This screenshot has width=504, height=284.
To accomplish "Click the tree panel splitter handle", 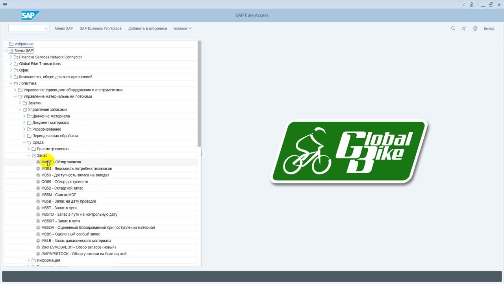I will click(202, 153).
